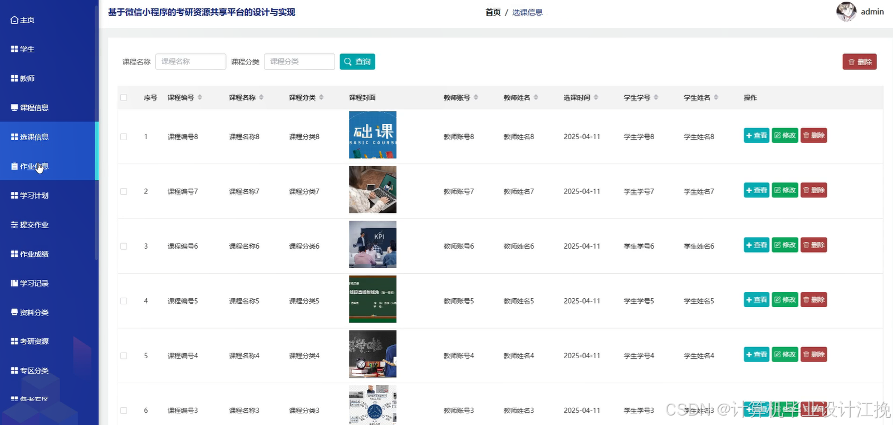893x425 pixels.
Task: Click the 学习计划 grid icon
Action: (14, 195)
